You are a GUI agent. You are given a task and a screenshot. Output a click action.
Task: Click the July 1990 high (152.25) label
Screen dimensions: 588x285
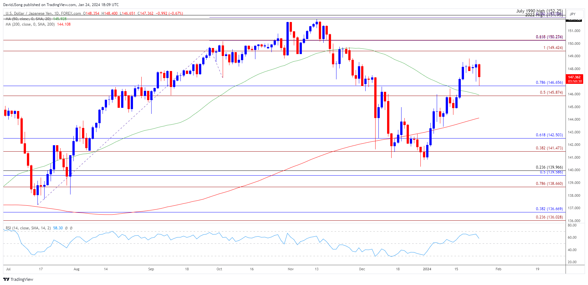539,11
